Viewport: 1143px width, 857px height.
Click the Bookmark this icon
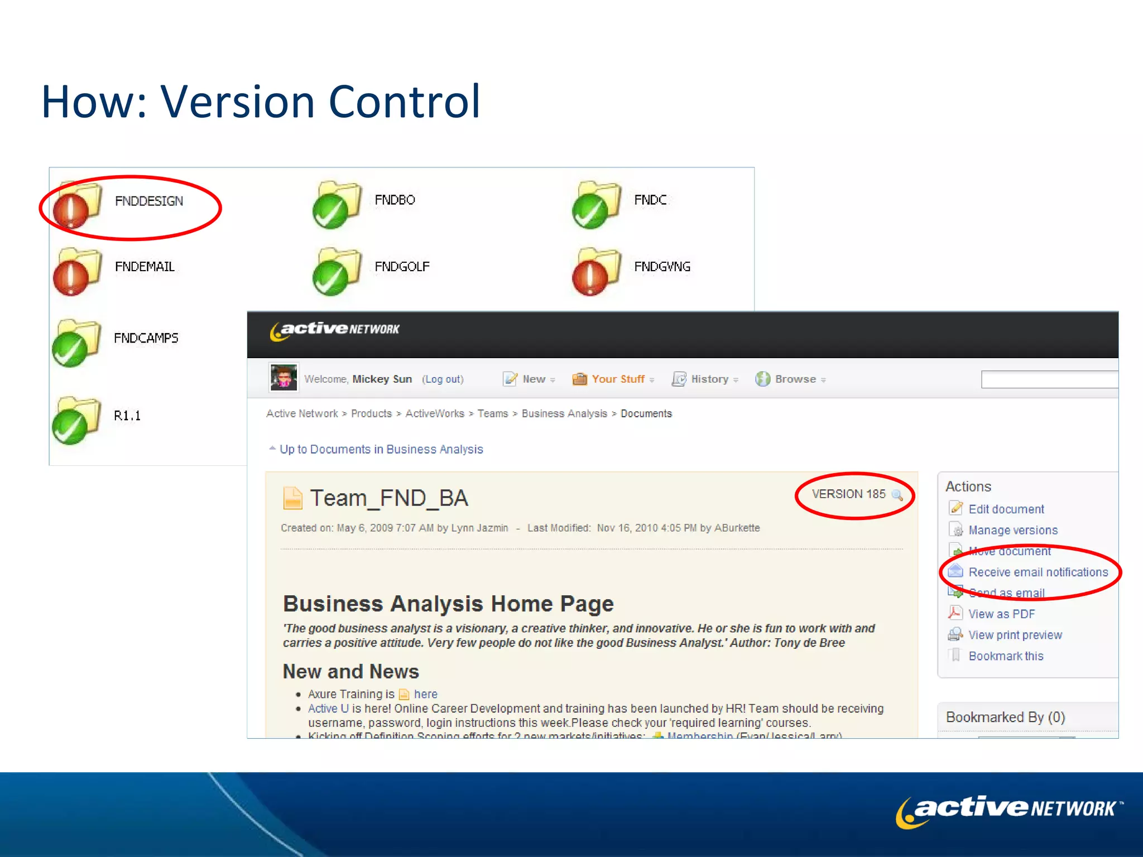[x=955, y=655]
